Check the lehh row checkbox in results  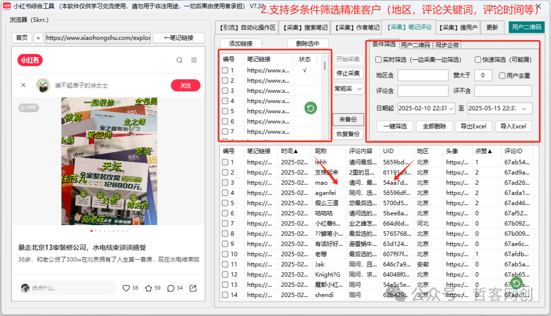pyautogui.click(x=226, y=162)
